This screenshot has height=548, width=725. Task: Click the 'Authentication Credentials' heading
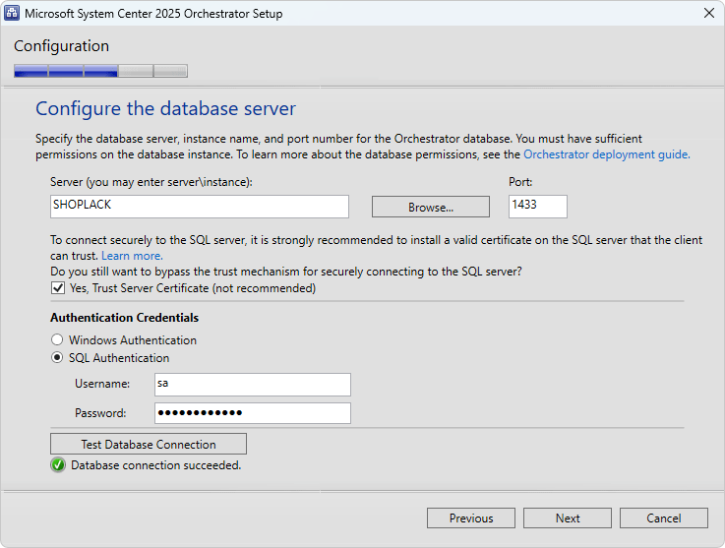coord(124,318)
